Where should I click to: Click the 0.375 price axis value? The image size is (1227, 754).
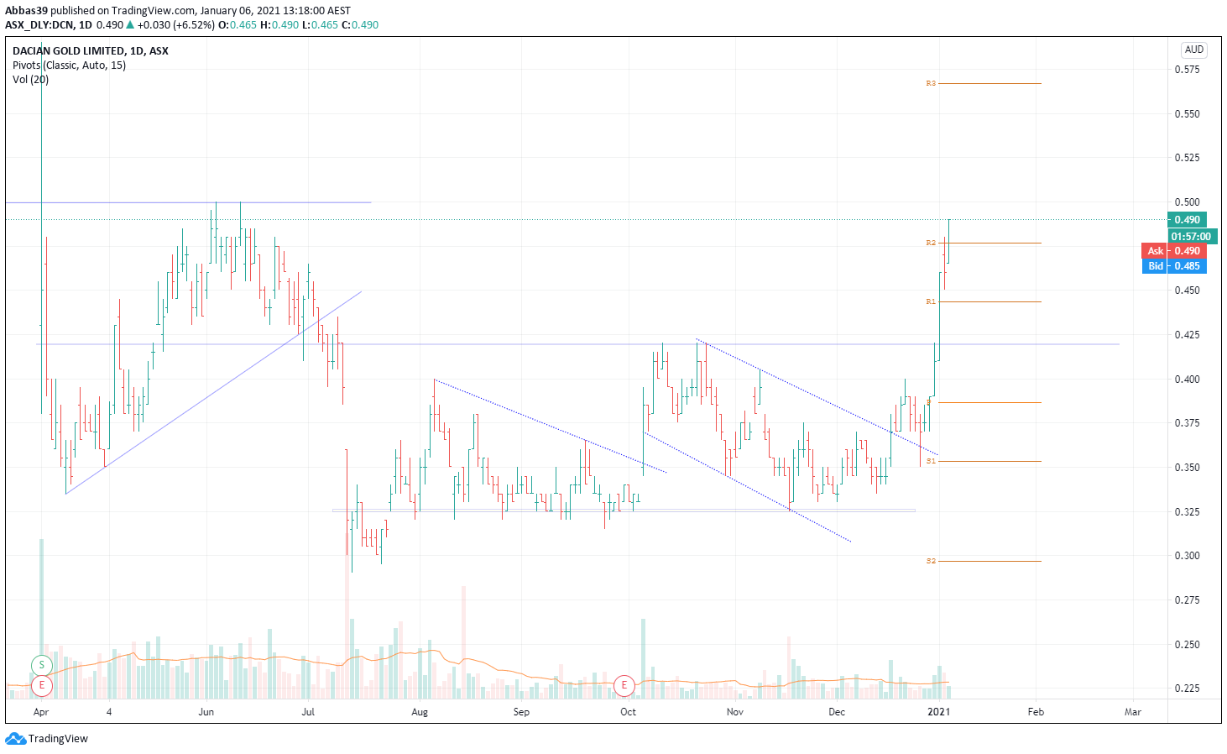tap(1187, 423)
